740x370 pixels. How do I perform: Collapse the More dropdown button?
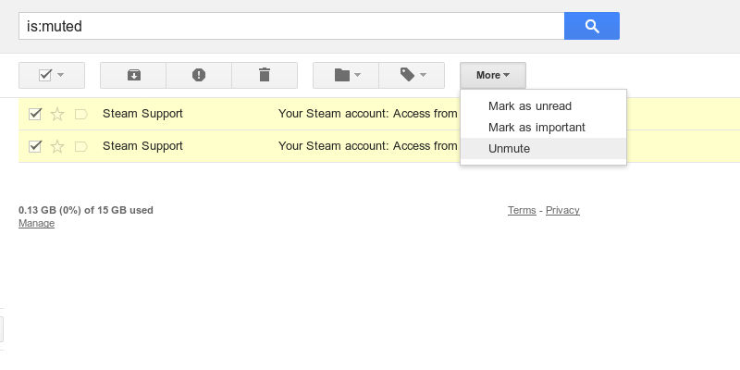tap(493, 75)
